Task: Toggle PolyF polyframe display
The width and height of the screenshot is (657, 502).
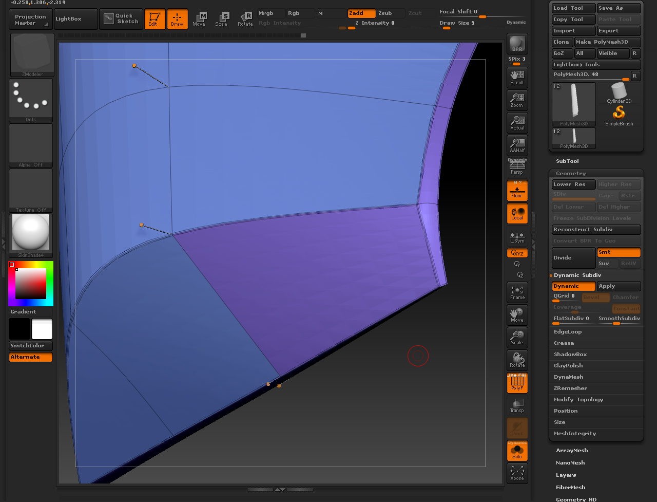Action: (x=517, y=383)
